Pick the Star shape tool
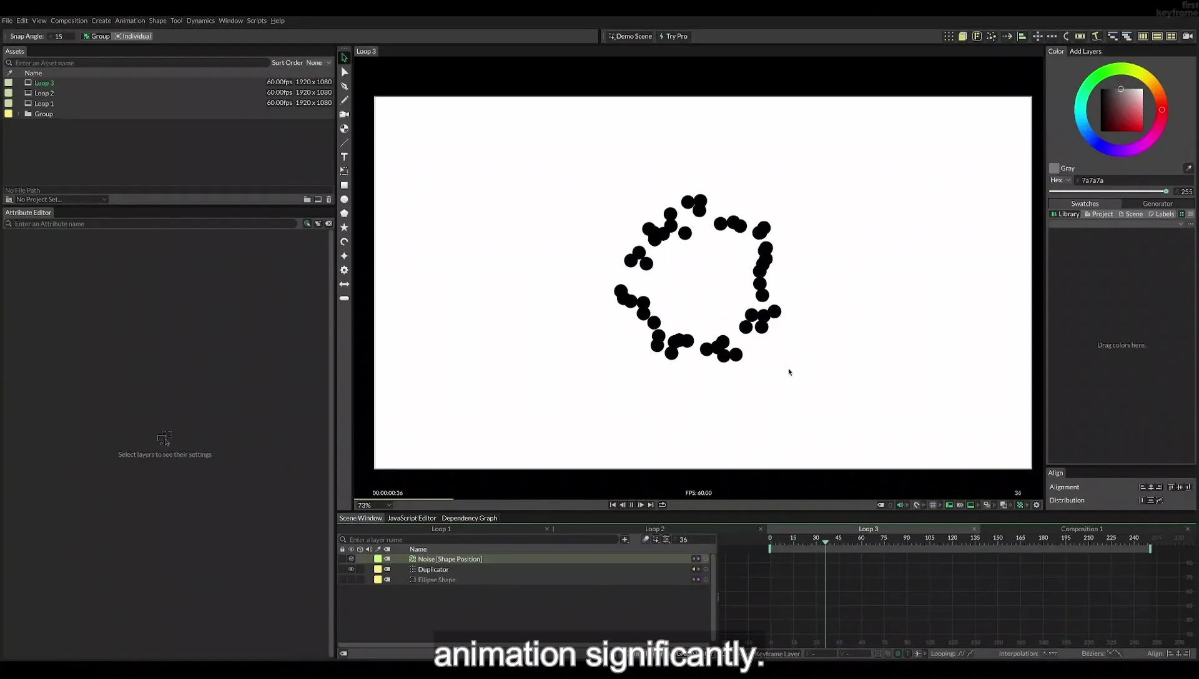Screen dimensions: 1199x679 coord(344,228)
